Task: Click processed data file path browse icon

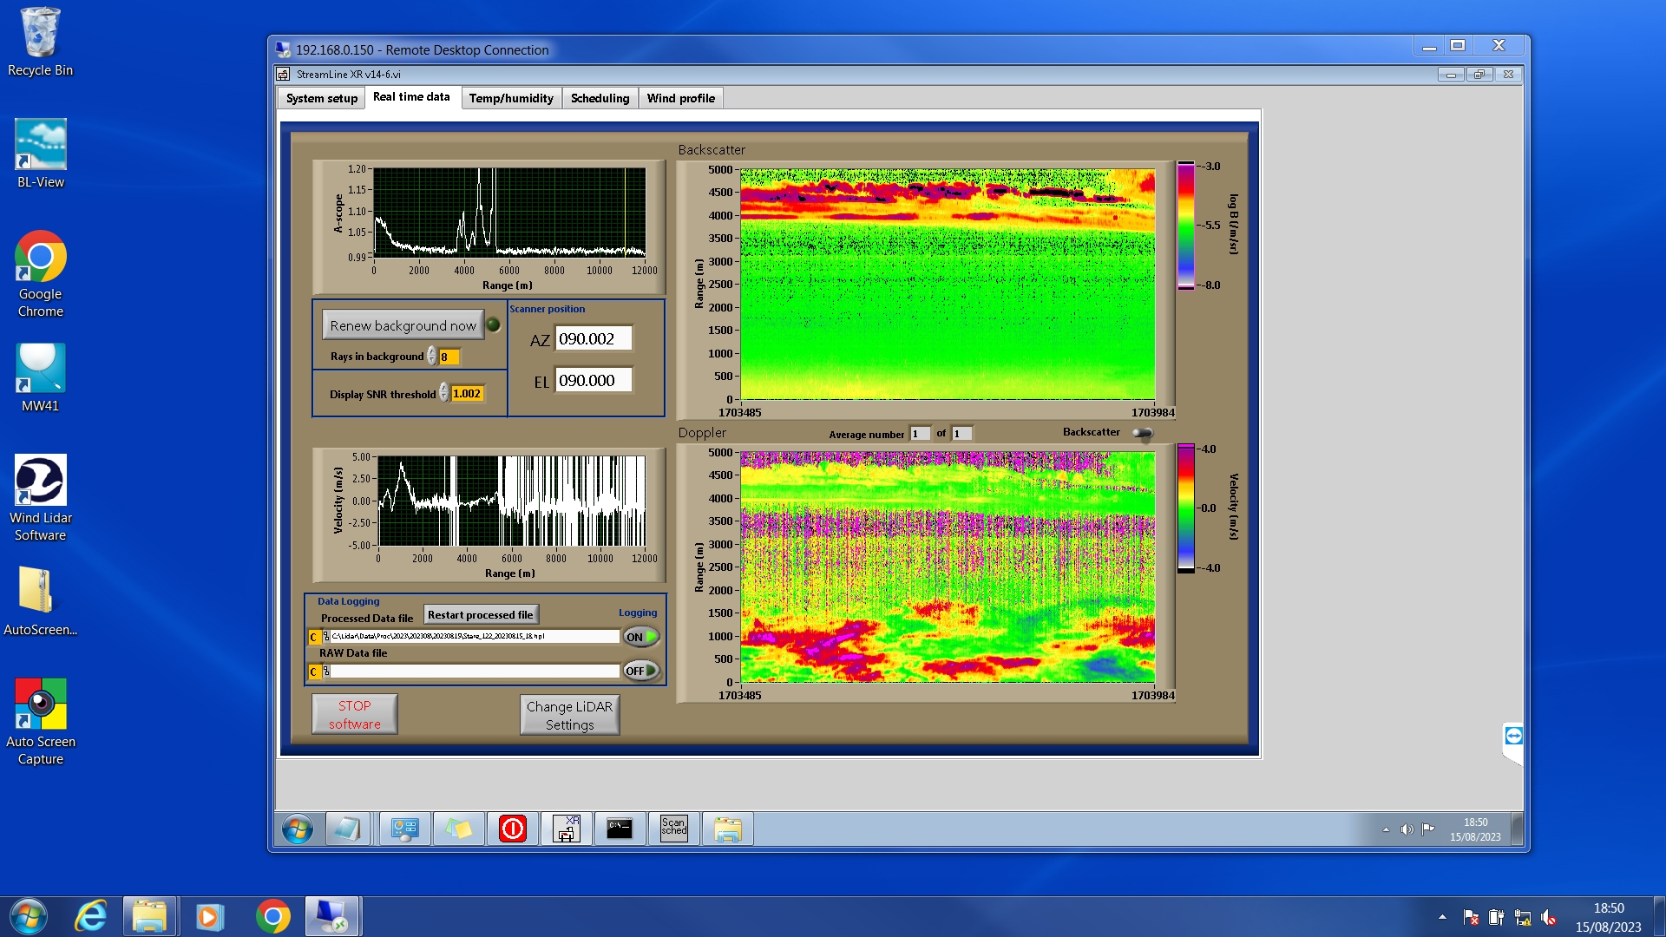Action: [x=326, y=637]
